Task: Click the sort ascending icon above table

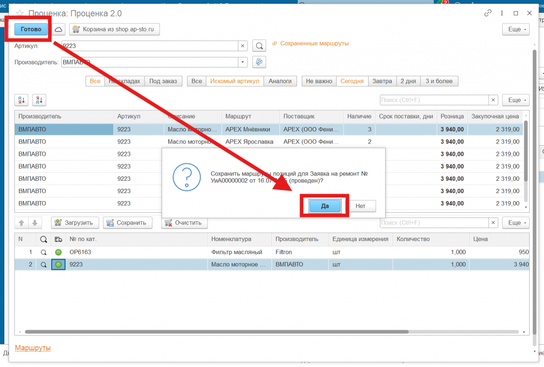Action: 22,100
